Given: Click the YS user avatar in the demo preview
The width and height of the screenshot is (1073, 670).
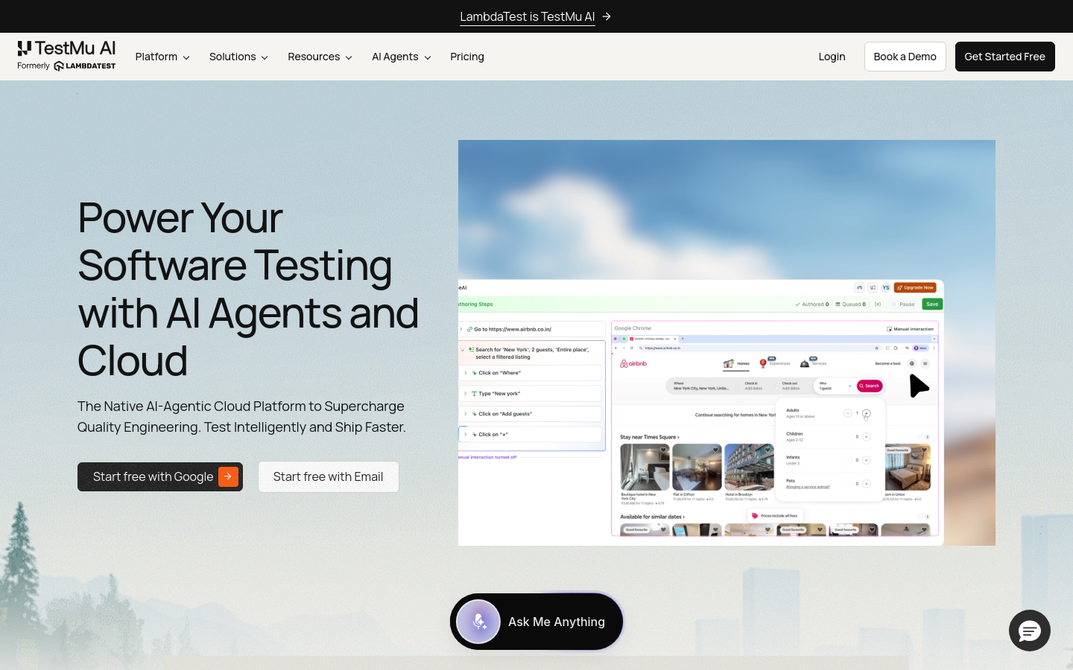Looking at the screenshot, I should pos(885,287).
